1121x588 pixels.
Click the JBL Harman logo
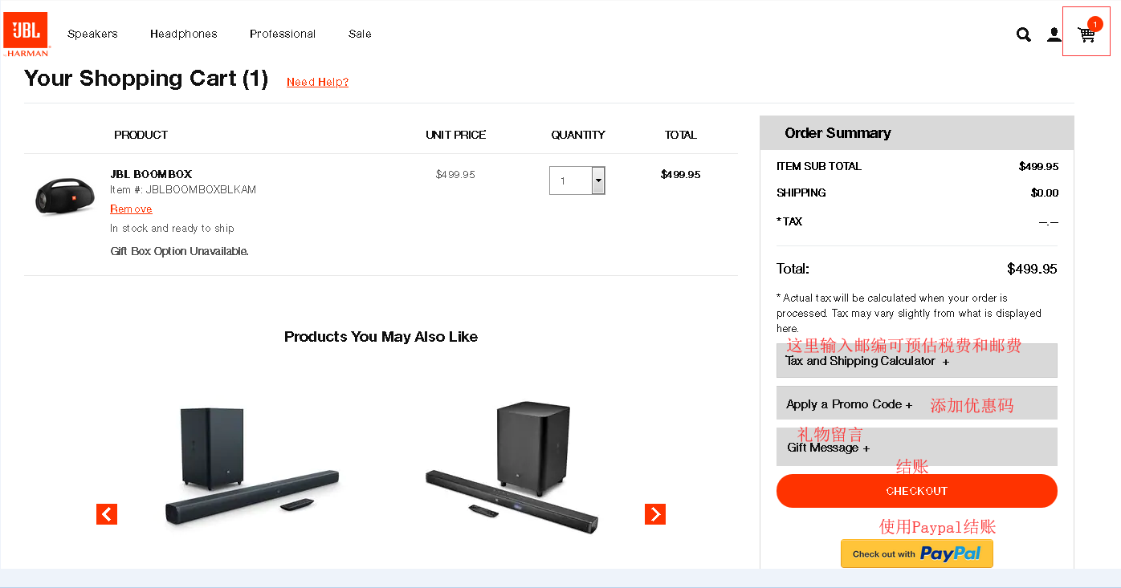pos(26,34)
